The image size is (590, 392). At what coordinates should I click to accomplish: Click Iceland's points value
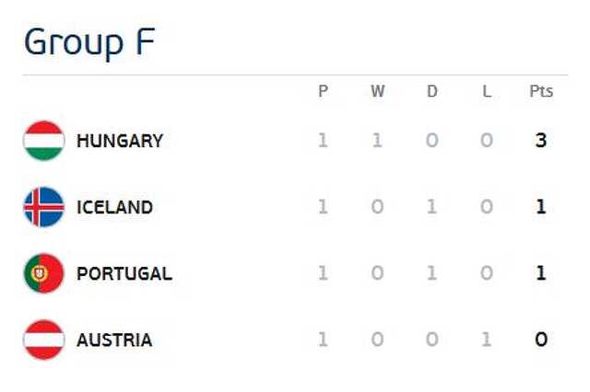coord(541,206)
